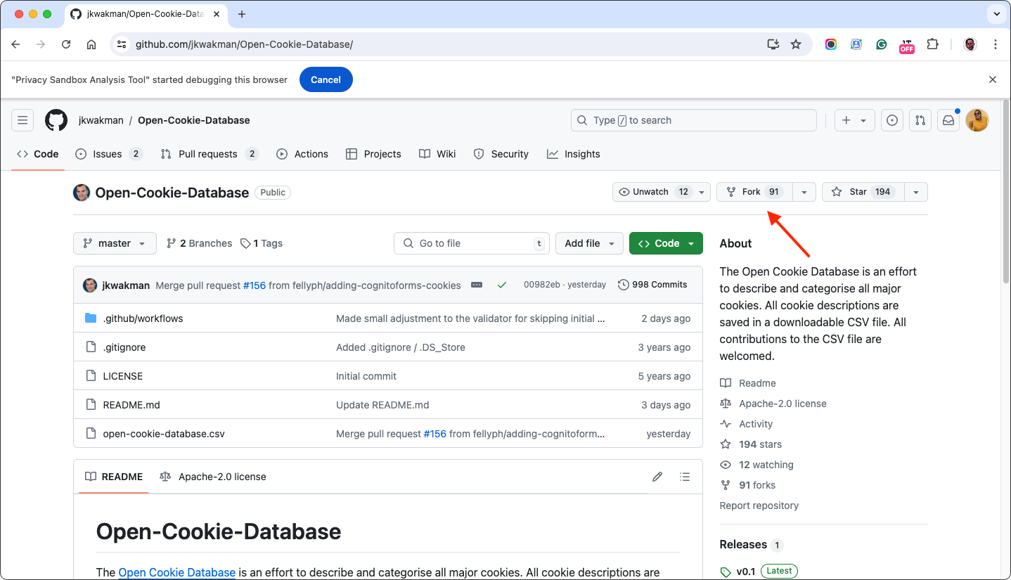The image size is (1011, 580).
Task: Open the Chrome profile avatar
Action: tap(970, 44)
